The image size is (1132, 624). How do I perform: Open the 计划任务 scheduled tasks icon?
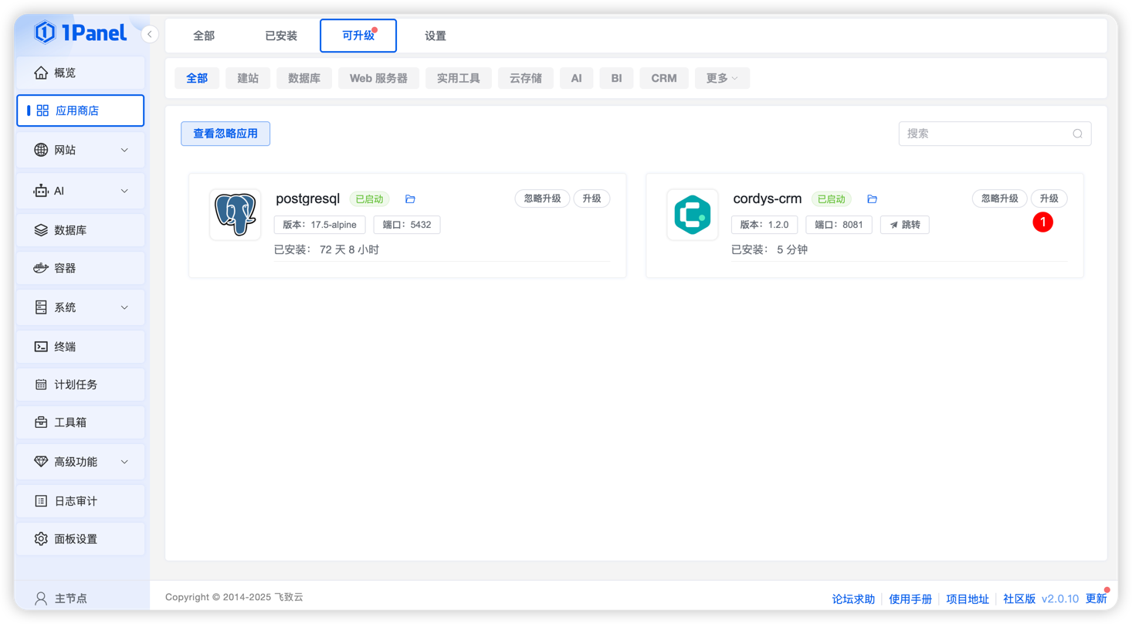[x=42, y=384]
